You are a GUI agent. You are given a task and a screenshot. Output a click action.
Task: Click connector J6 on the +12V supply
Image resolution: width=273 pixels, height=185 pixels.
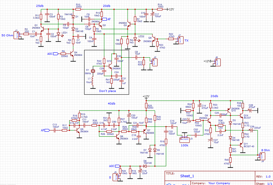pyautogui.click(x=217, y=62)
